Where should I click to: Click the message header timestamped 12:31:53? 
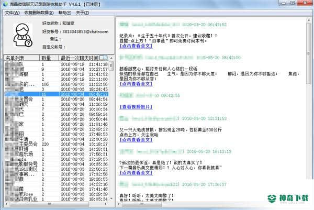pyautogui.click(x=173, y=118)
